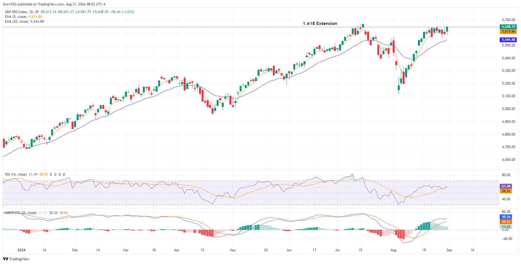
Task: Click the Sep label on the date axis
Action: pos(449,250)
